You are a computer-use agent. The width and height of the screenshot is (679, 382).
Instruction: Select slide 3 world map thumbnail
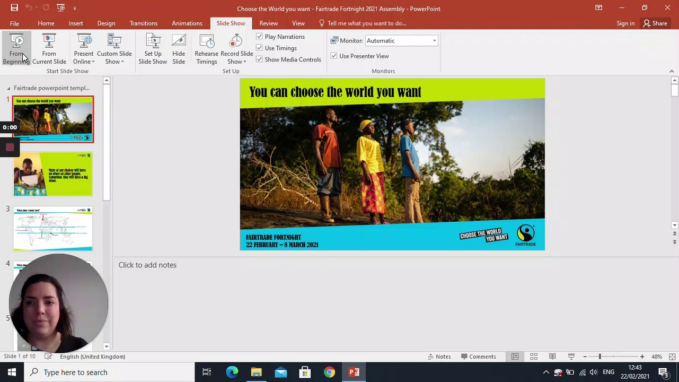pos(53,229)
